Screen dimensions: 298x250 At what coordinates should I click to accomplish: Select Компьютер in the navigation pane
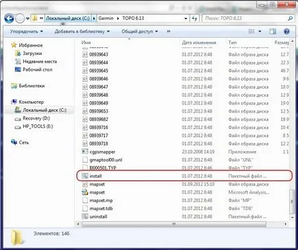pos(27,102)
